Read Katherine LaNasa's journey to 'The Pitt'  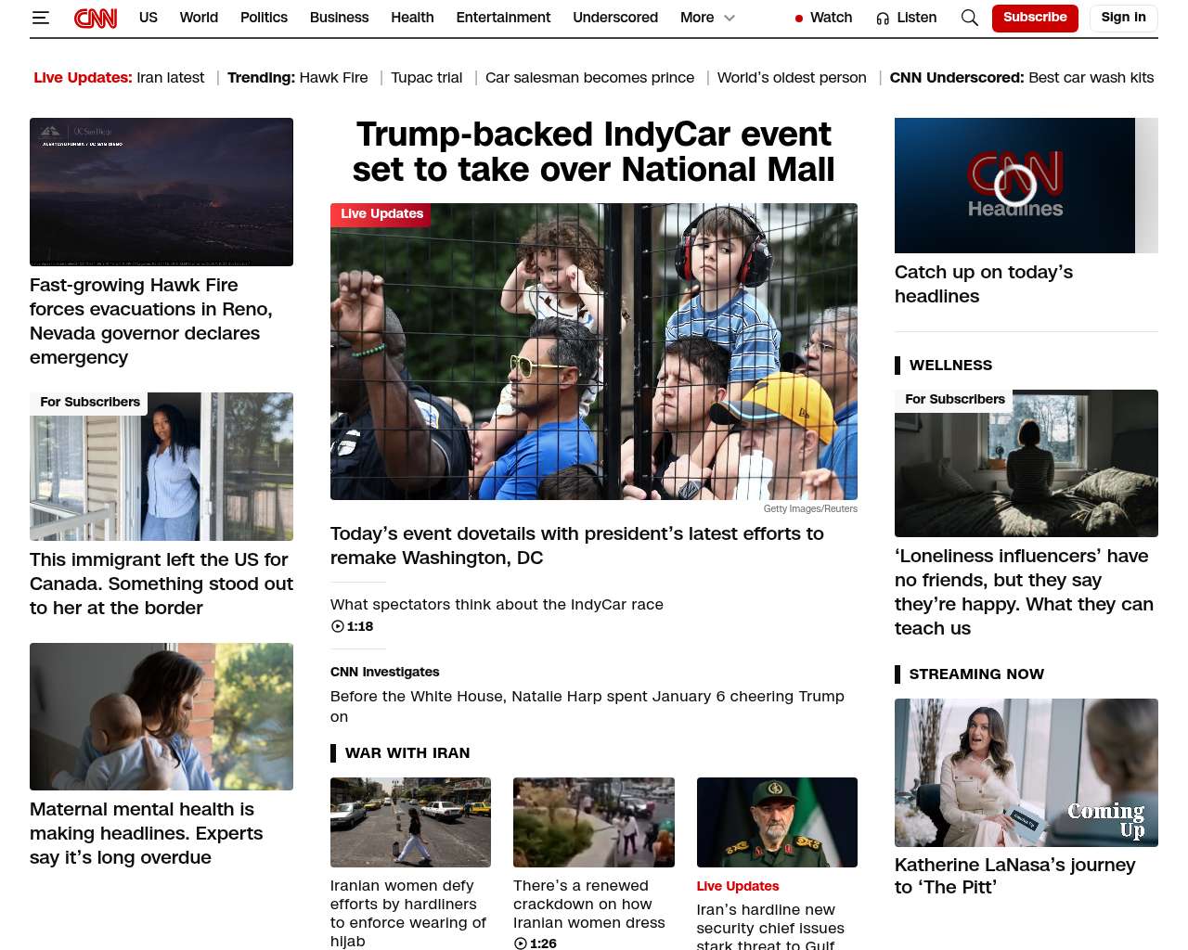pyautogui.click(x=1015, y=876)
